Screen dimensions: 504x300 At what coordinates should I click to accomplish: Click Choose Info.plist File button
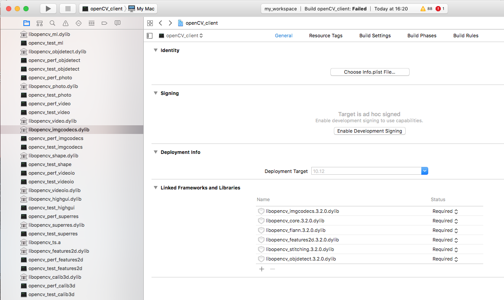coord(370,72)
